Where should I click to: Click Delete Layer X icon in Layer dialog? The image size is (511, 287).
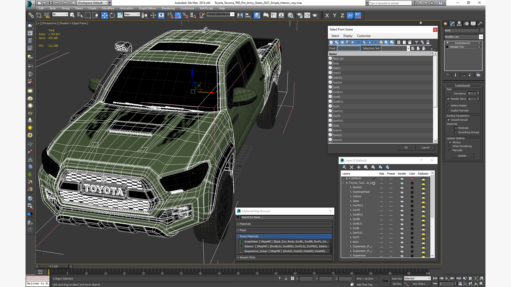pyautogui.click(x=352, y=167)
